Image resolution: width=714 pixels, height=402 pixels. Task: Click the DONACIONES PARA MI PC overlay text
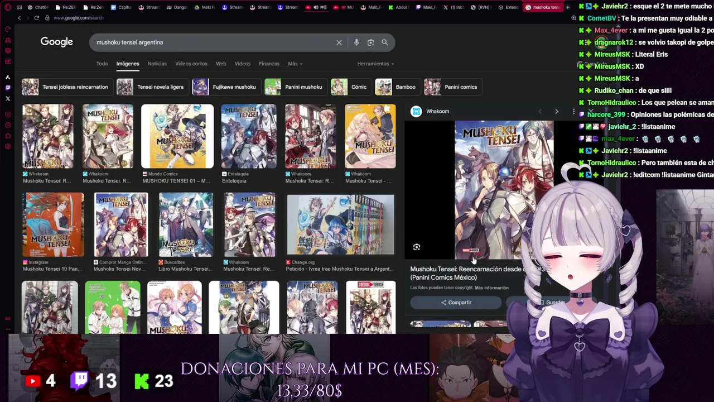310,380
